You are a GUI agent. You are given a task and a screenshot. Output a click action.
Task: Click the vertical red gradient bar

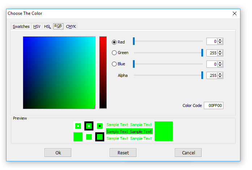(x=103, y=73)
